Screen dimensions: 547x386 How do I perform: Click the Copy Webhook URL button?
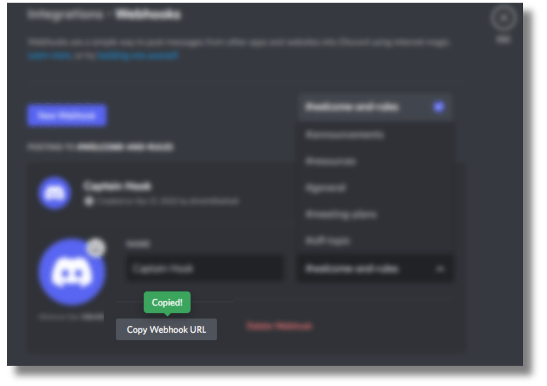click(x=166, y=329)
